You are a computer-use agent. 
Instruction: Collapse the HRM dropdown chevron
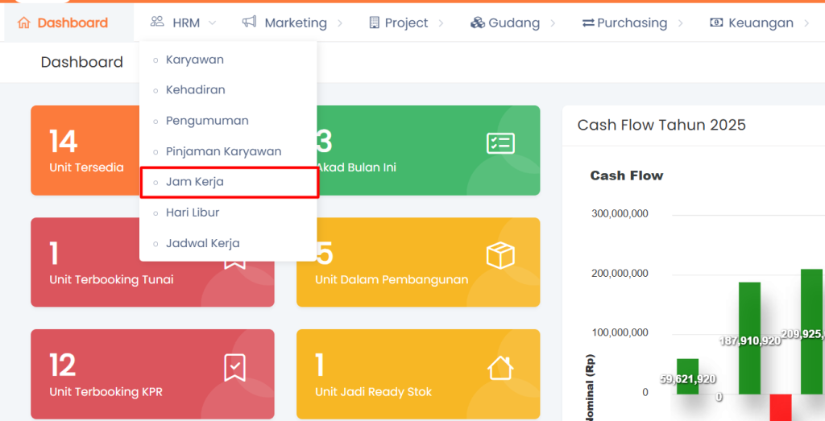coord(213,23)
